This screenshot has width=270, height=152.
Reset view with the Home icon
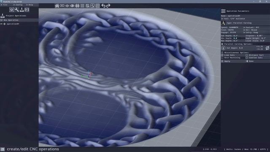(57, 5)
